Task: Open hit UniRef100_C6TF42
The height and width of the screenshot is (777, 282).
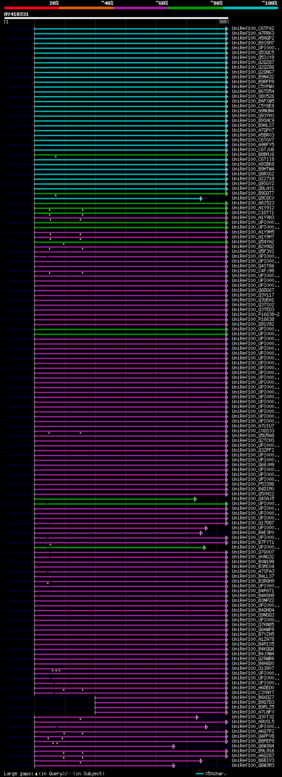Action: point(253,29)
